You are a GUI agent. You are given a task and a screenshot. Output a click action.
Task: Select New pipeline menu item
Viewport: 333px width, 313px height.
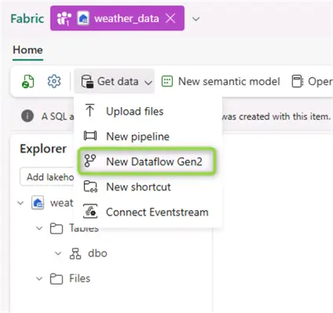148,136
